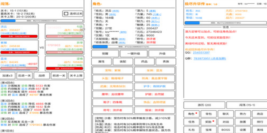Viewport: 267px width, 133px height.
Task: Open the 鞋子：四象靴 slot
Action: pos(113,102)
